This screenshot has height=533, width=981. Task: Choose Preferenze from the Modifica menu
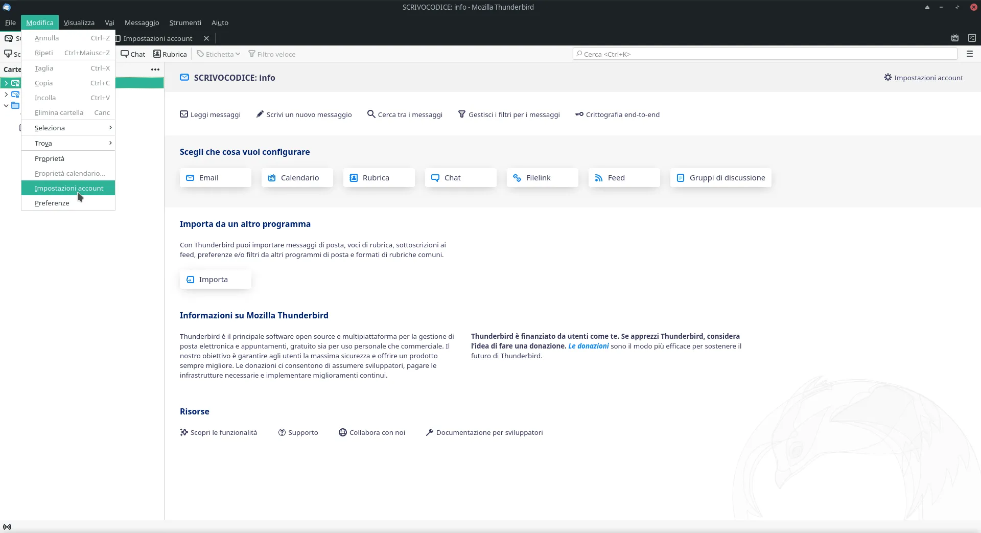click(x=52, y=203)
